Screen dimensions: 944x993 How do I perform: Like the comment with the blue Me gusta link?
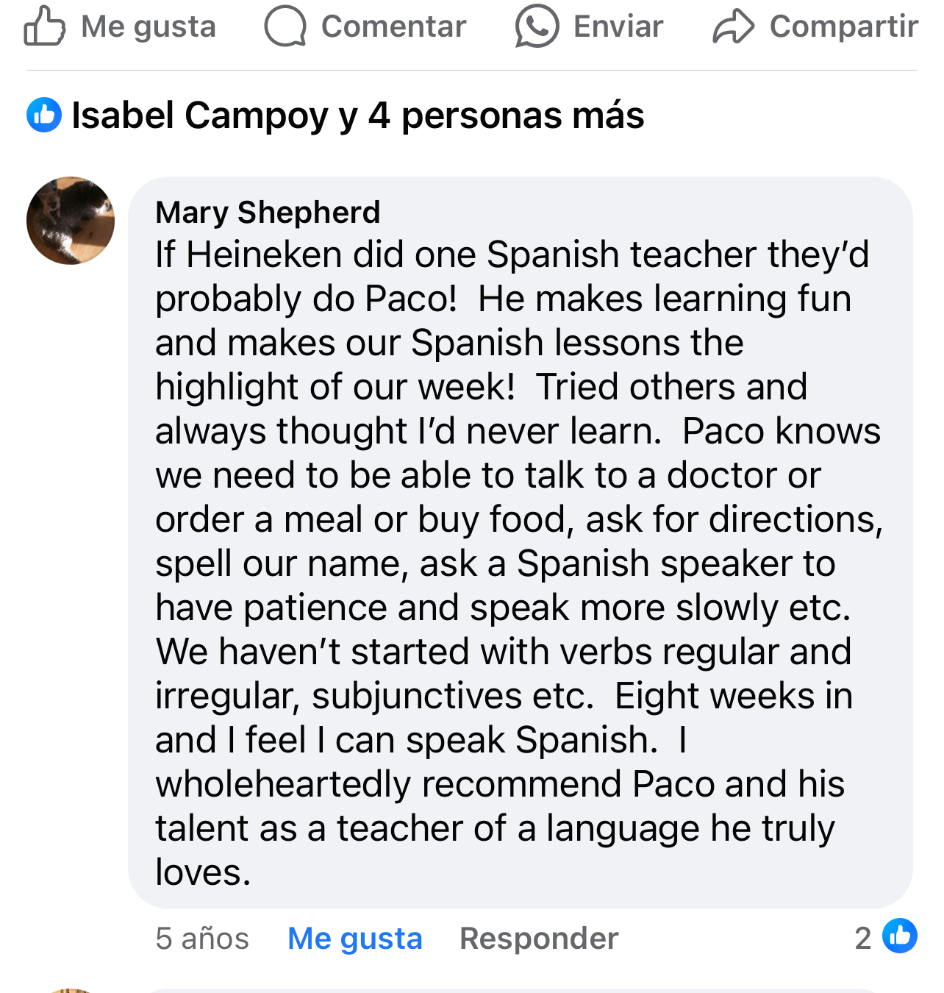pos(355,939)
